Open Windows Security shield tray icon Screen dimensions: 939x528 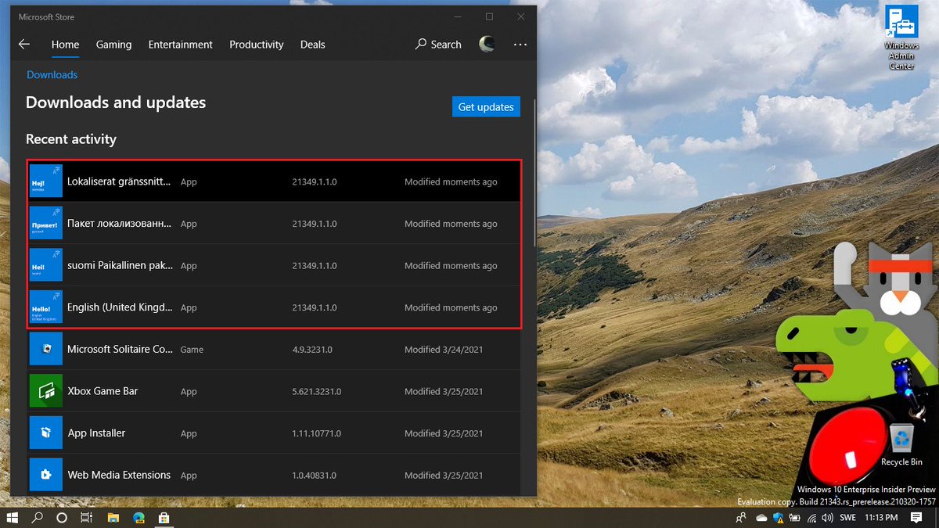click(779, 518)
